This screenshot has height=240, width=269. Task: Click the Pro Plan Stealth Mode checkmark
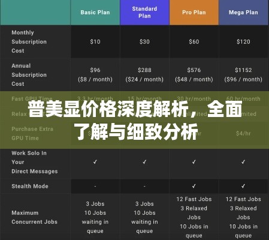click(x=194, y=186)
